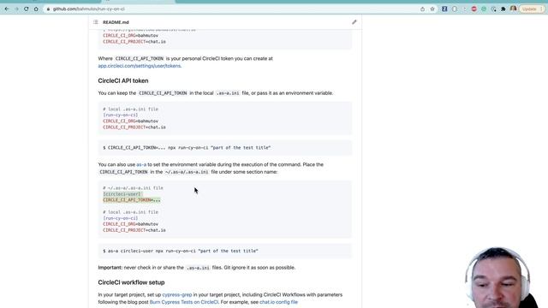
Task: Open the browser profile avatar
Action: [513, 9]
